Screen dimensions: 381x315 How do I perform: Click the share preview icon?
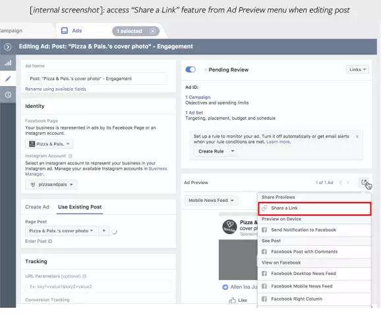(x=364, y=182)
